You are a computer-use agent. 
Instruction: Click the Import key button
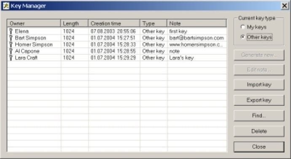tap(259, 85)
